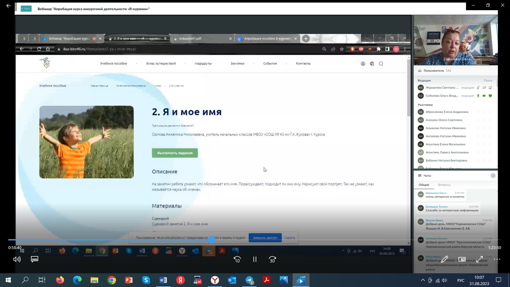Select 'События' in site navigation
This screenshot has width=510, height=287.
[270, 63]
